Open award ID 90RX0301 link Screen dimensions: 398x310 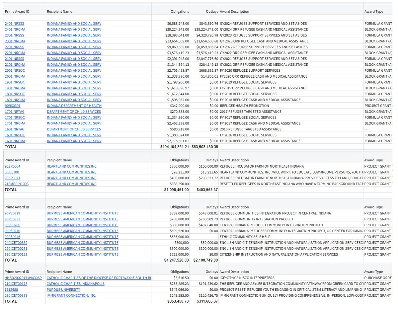(13, 106)
